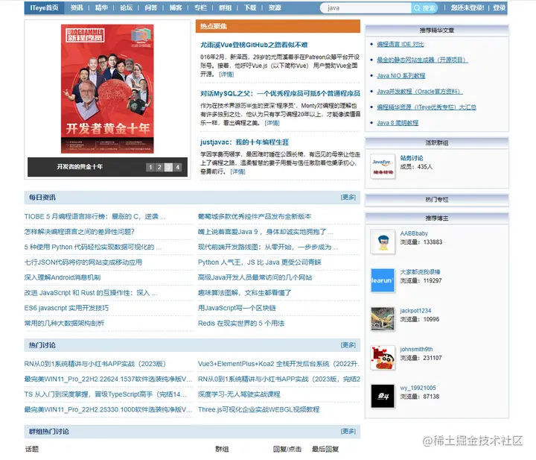The width and height of the screenshot is (536, 460).
Task: Click the 登录 login link
Action: [x=499, y=7]
